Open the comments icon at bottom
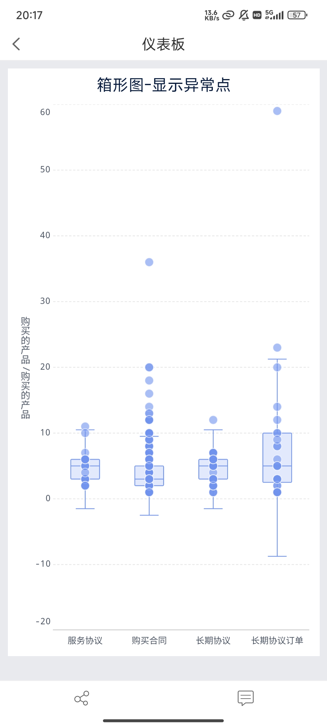This screenshot has width=327, height=727. click(246, 698)
